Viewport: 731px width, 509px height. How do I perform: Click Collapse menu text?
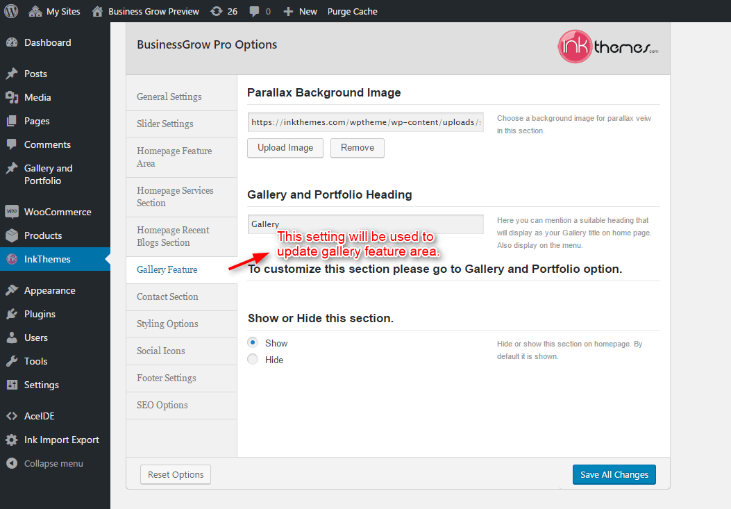click(53, 463)
